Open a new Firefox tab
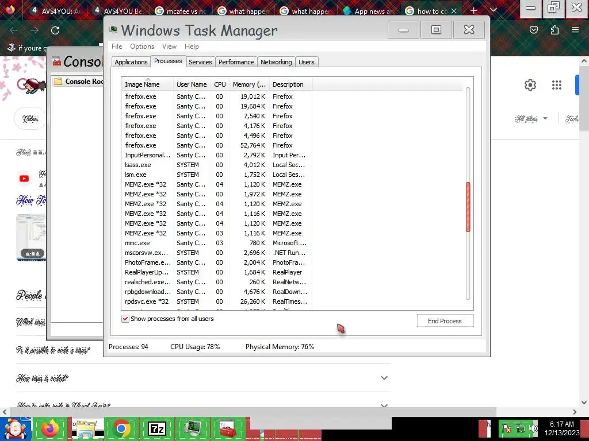589x441 pixels. click(473, 10)
